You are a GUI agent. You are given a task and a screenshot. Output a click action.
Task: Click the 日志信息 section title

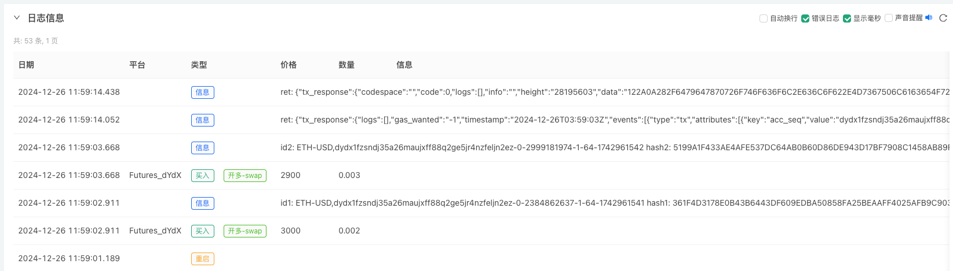[x=46, y=18]
